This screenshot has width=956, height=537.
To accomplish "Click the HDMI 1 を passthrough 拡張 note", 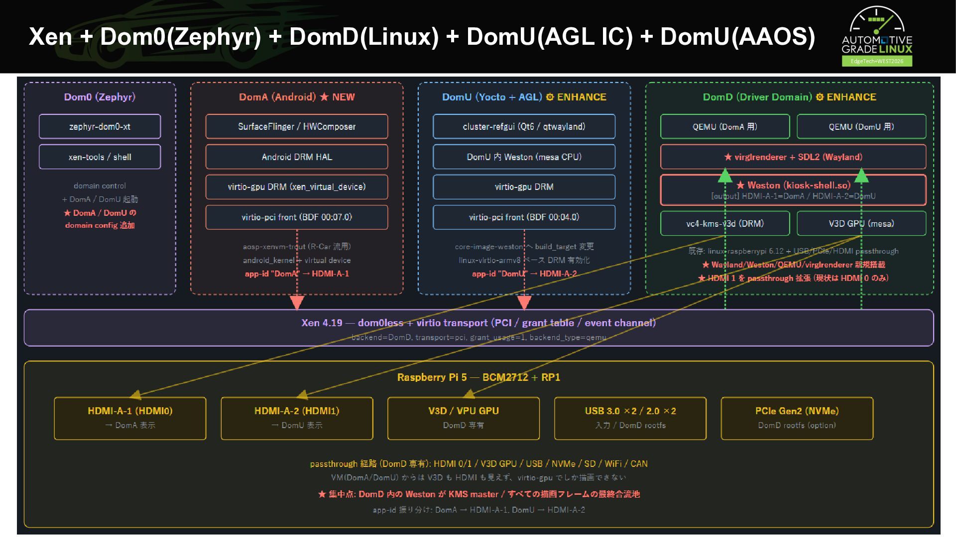I will [x=793, y=278].
